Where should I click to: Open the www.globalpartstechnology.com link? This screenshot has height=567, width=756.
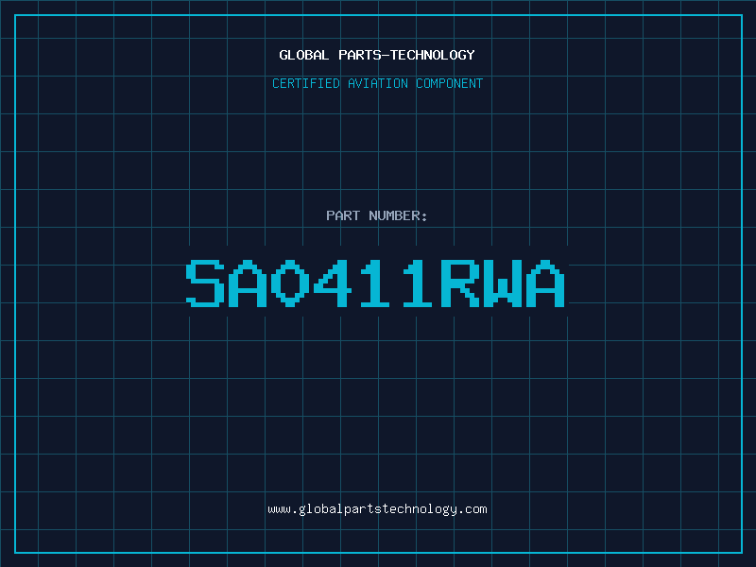pyautogui.click(x=377, y=509)
